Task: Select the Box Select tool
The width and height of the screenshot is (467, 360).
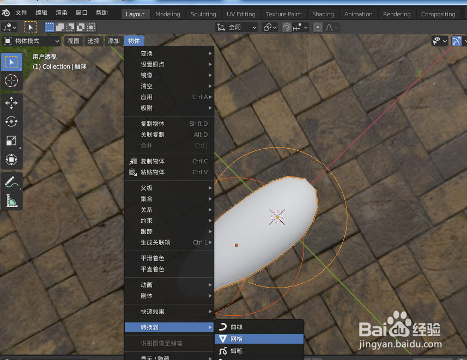Action: tap(12, 62)
